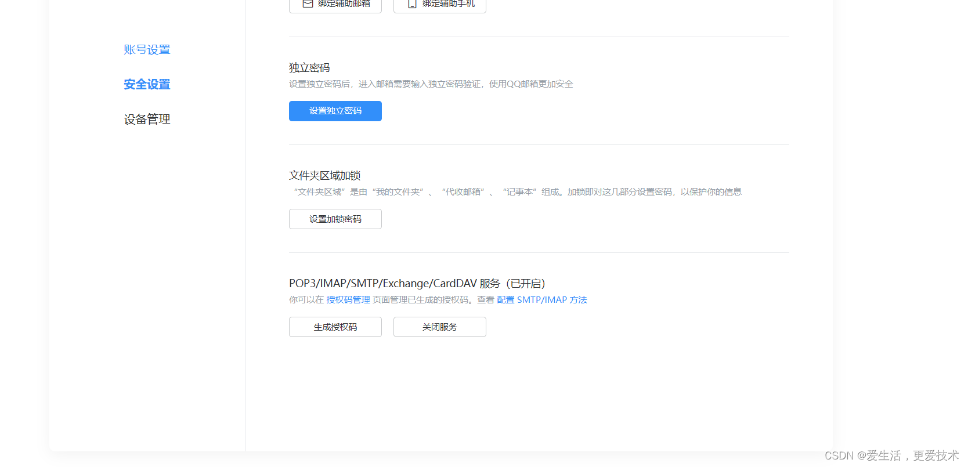Viewport: 968px width, 467px height.
Task: Open the 授权码管理 link
Action: click(x=348, y=300)
